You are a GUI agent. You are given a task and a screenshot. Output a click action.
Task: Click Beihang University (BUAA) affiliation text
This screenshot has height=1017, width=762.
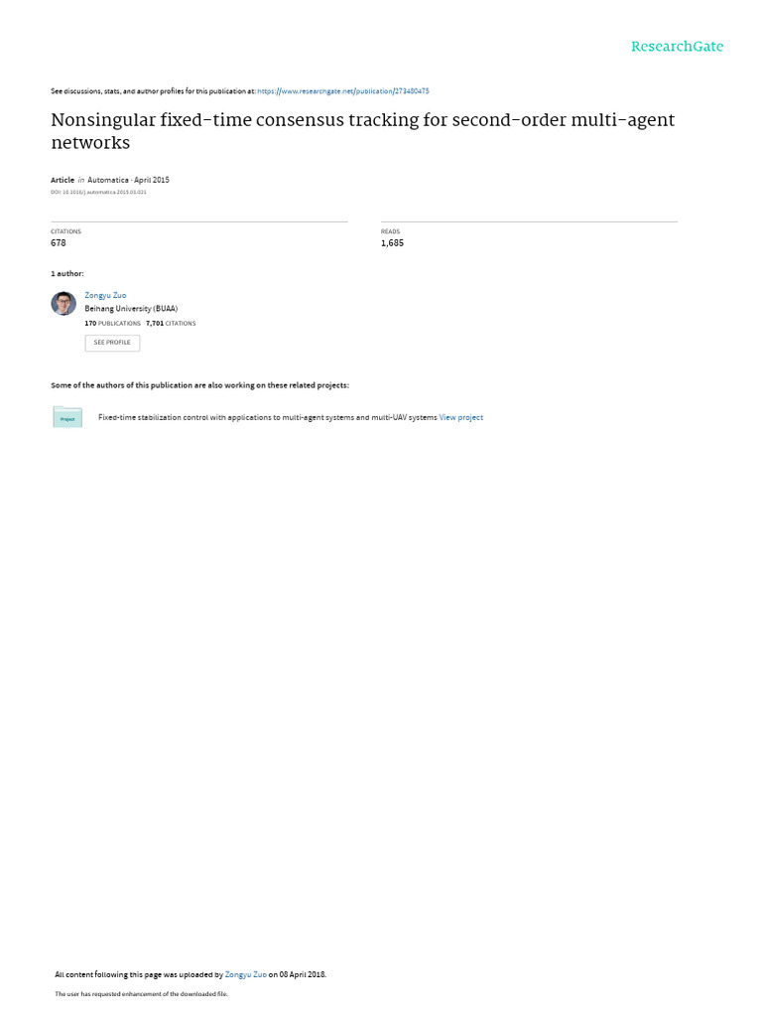(x=131, y=309)
